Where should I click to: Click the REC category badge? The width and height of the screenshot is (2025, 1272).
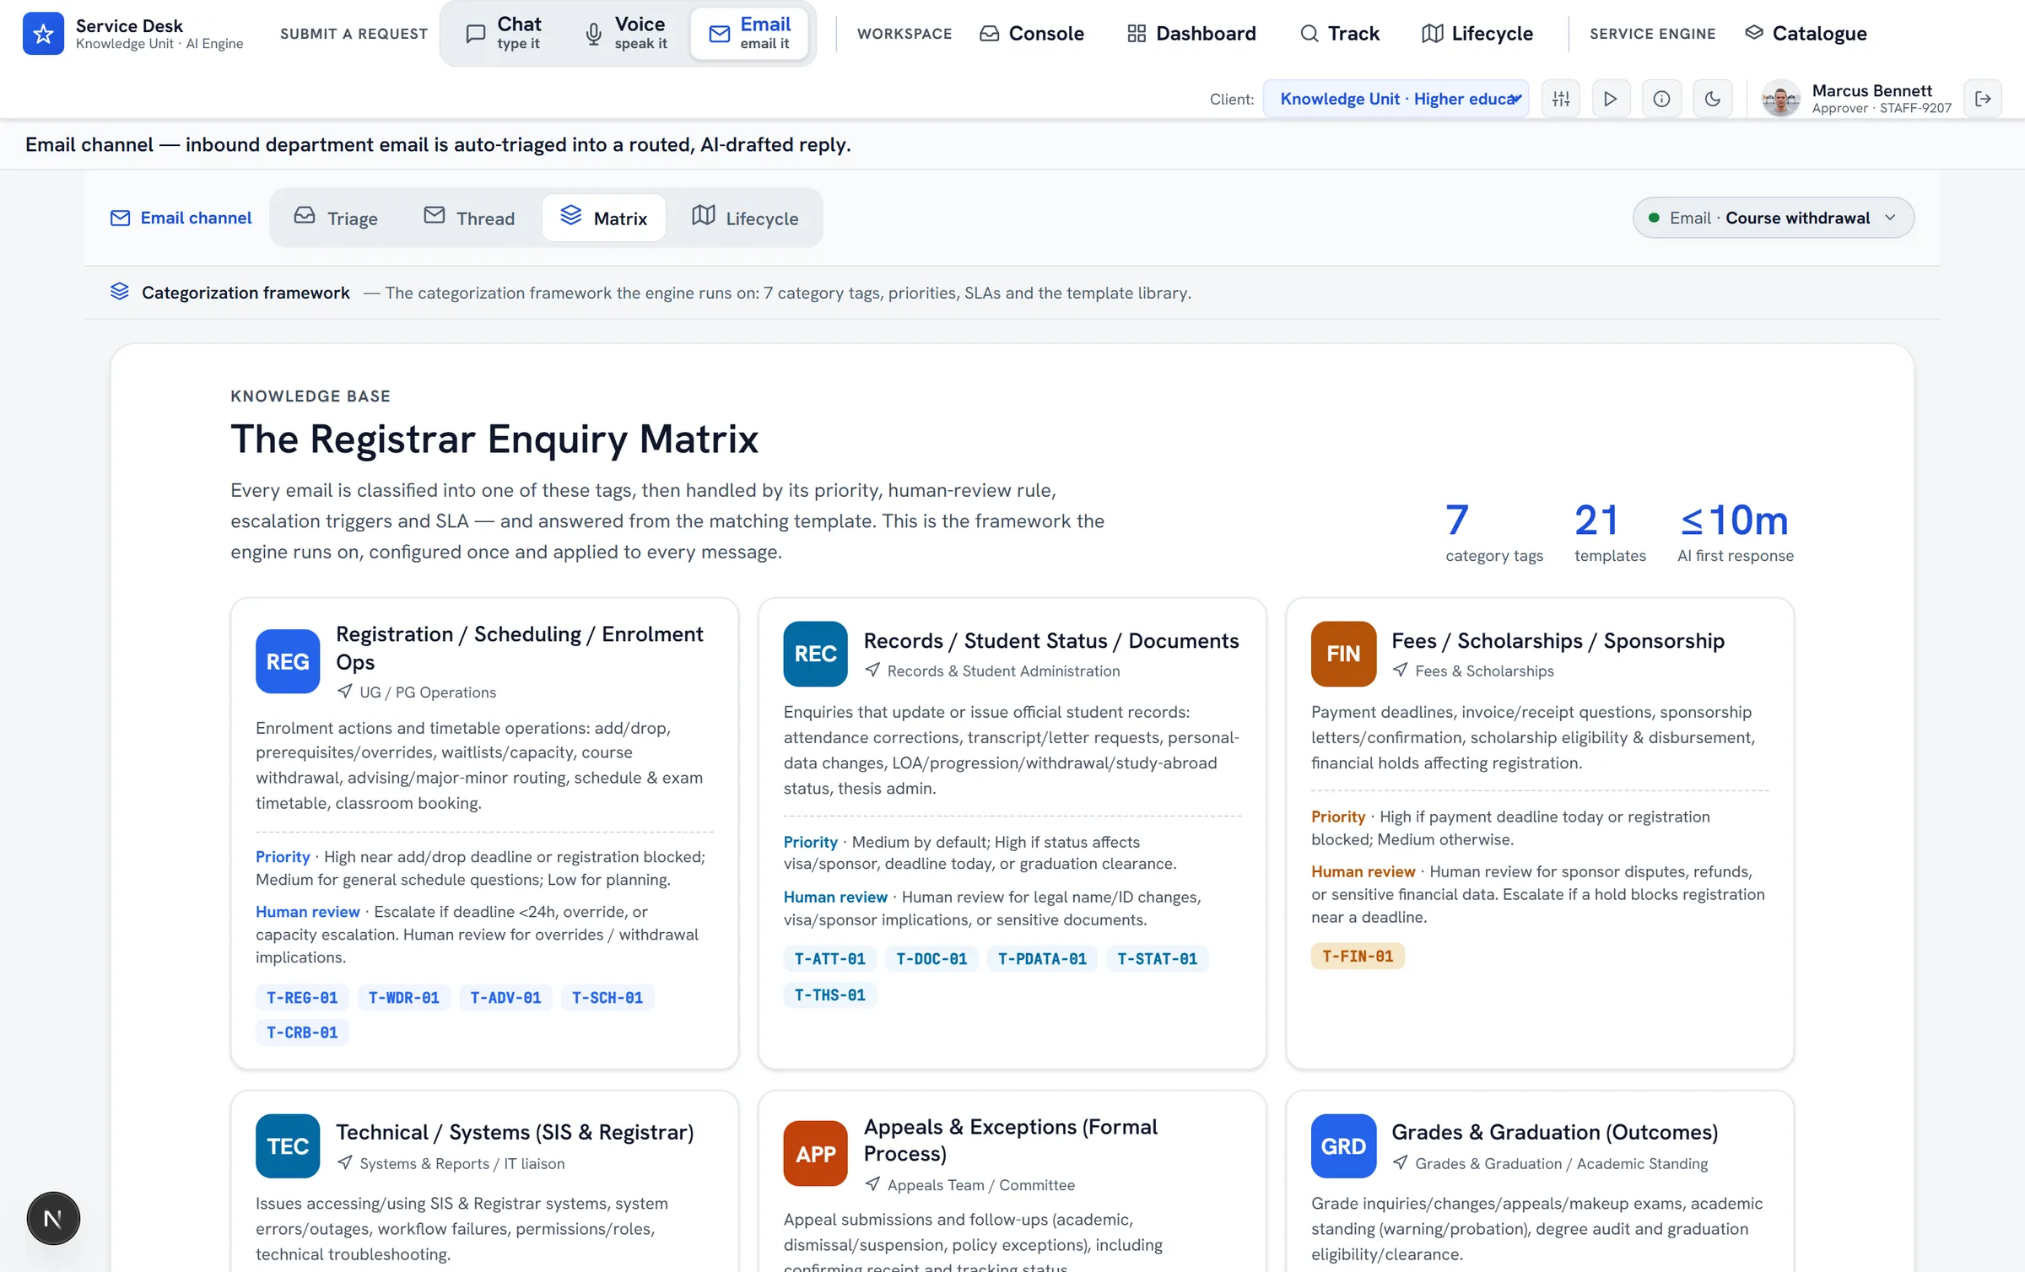pos(815,654)
